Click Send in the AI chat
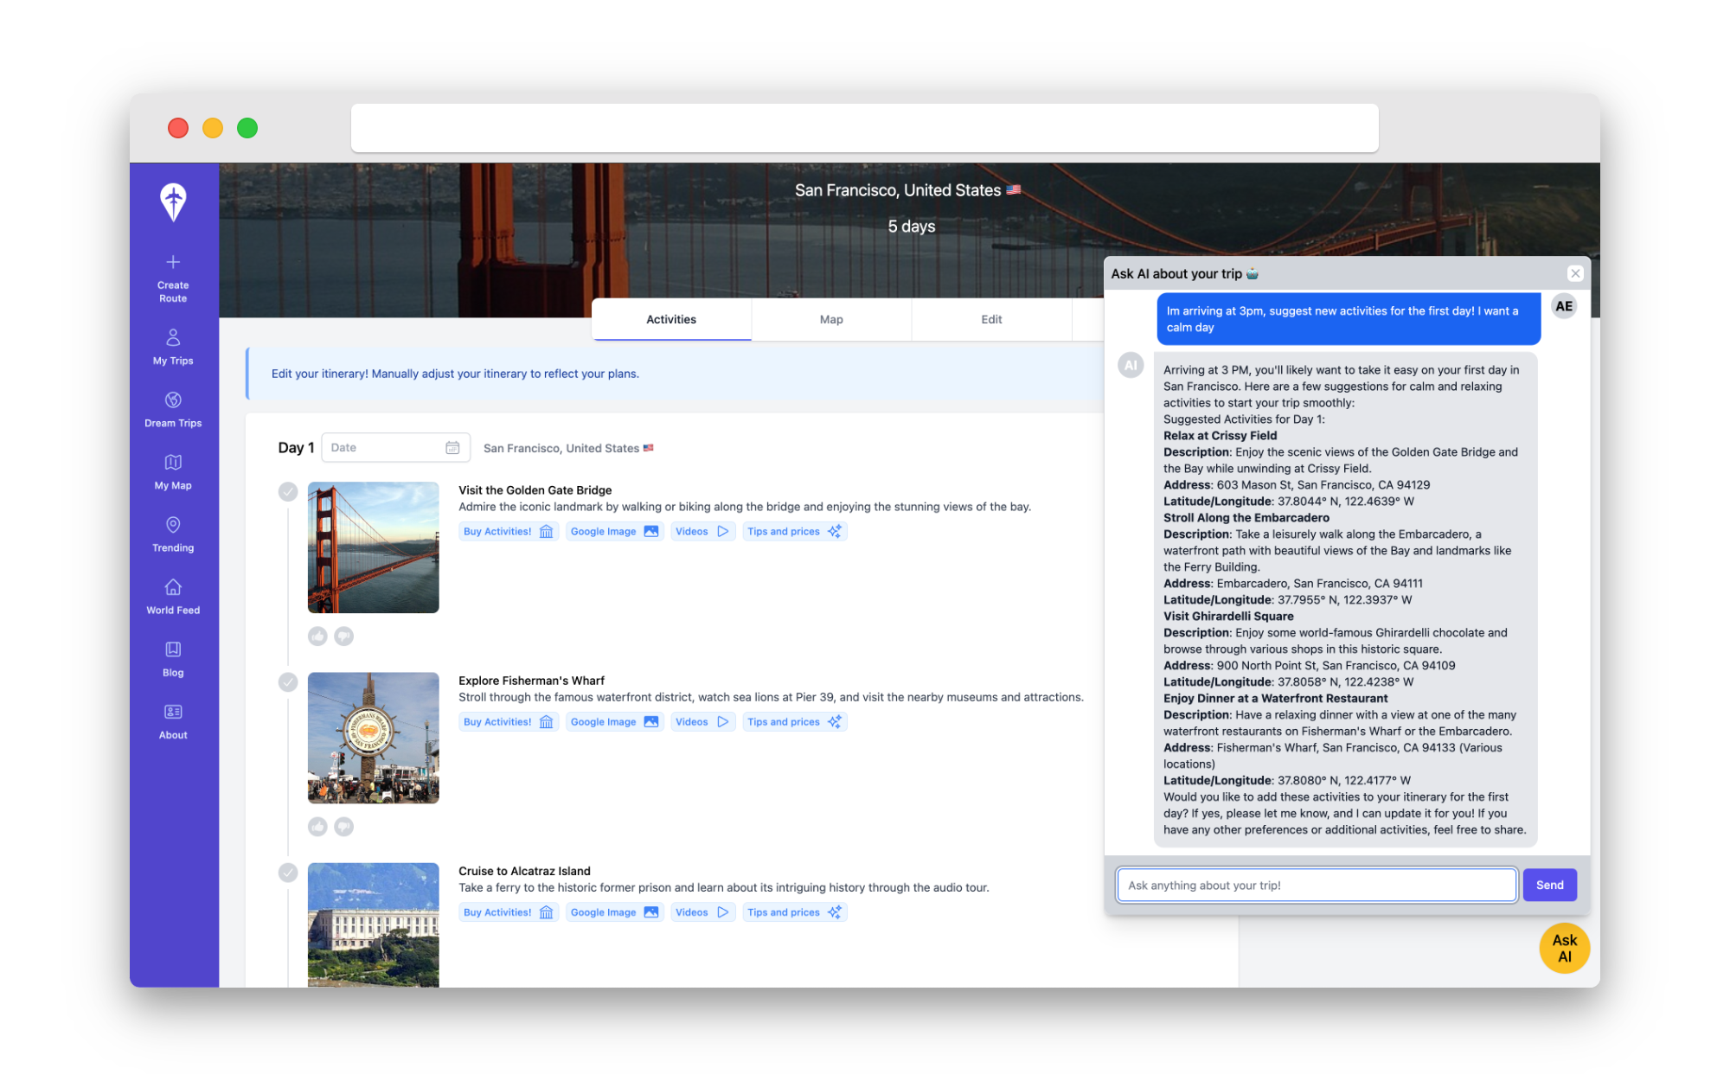 [1549, 885]
